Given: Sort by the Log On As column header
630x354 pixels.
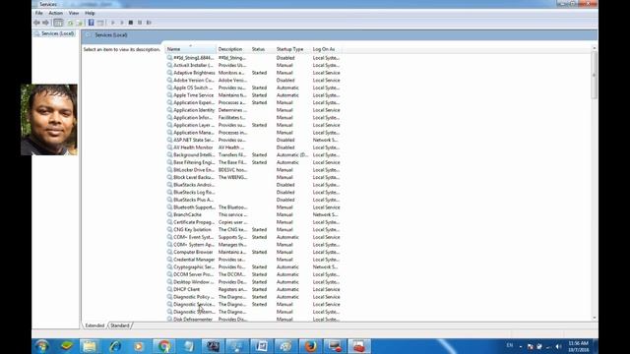Looking at the screenshot, I should click(x=326, y=49).
